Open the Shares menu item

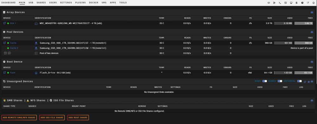(x=41, y=3)
